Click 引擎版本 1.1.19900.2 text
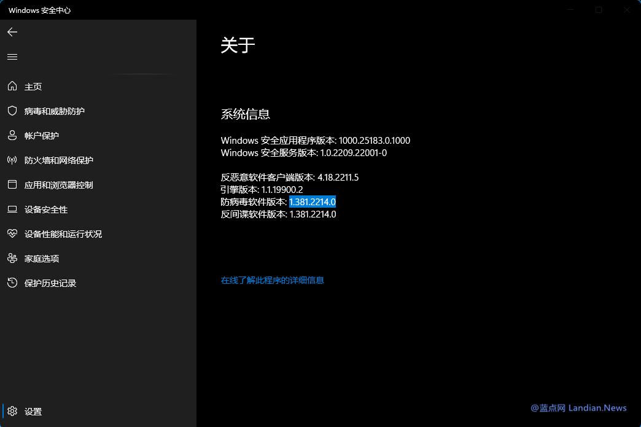The image size is (641, 427). pos(262,189)
